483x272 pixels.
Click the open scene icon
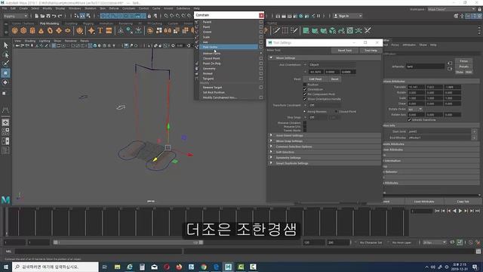point(42,16)
